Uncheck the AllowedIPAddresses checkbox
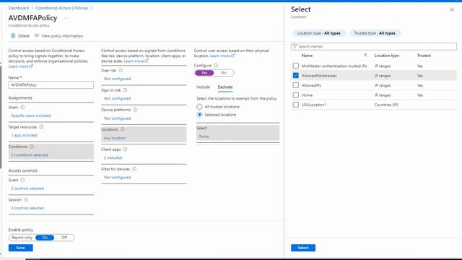Screen dimensions: 462x260 pos(295,75)
